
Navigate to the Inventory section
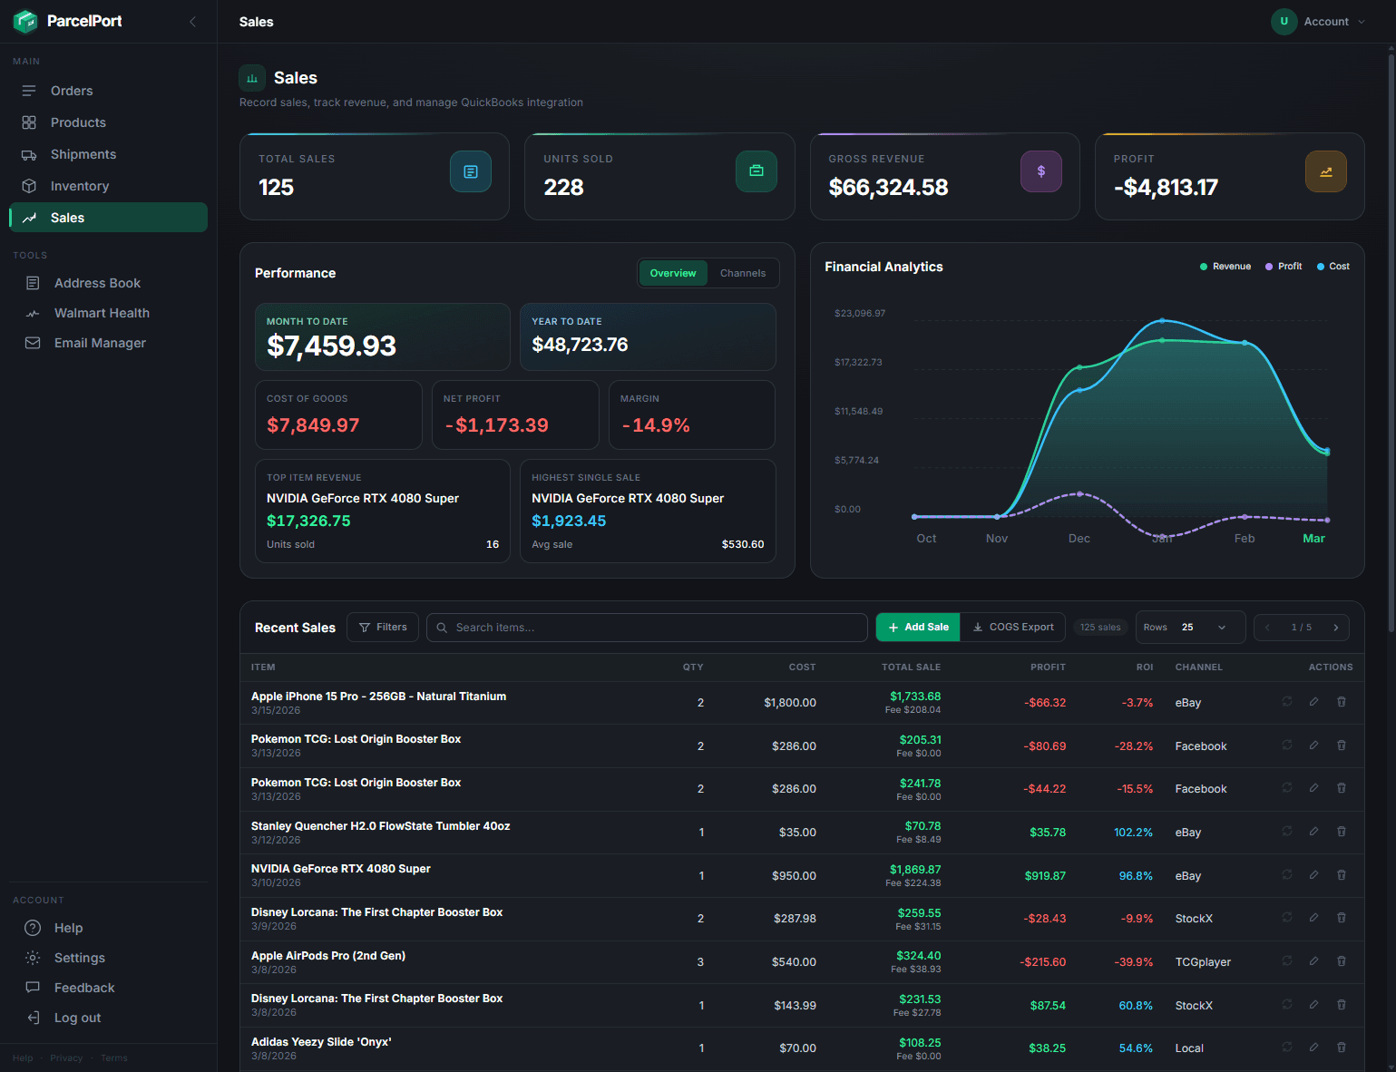80,186
